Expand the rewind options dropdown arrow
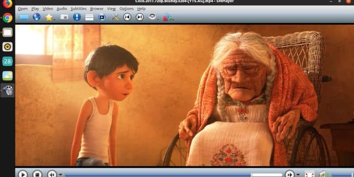 pyautogui.click(x=60, y=174)
